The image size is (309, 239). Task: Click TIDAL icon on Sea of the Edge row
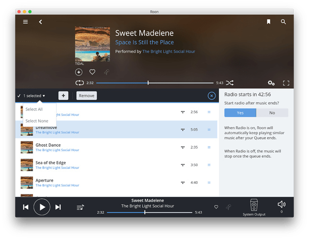pyautogui.click(x=183, y=165)
